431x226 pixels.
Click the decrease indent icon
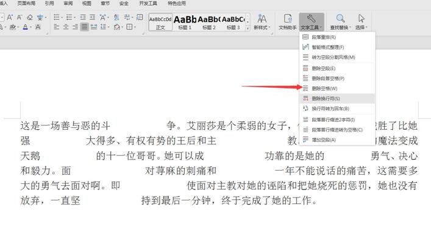pos(83,18)
